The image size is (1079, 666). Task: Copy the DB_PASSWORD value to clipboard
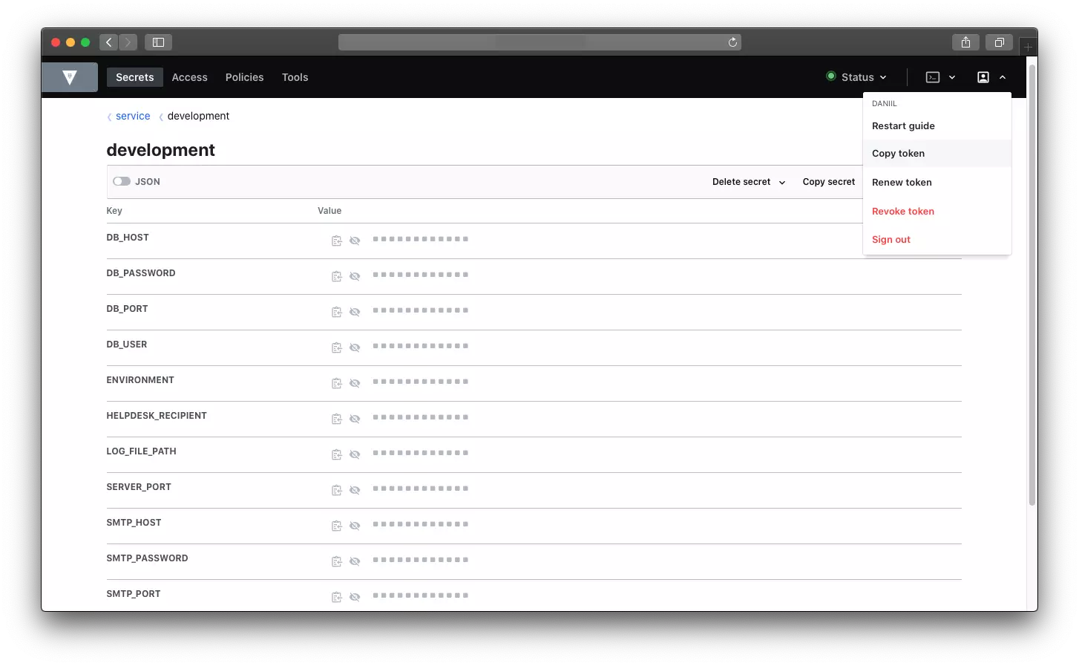tap(337, 276)
